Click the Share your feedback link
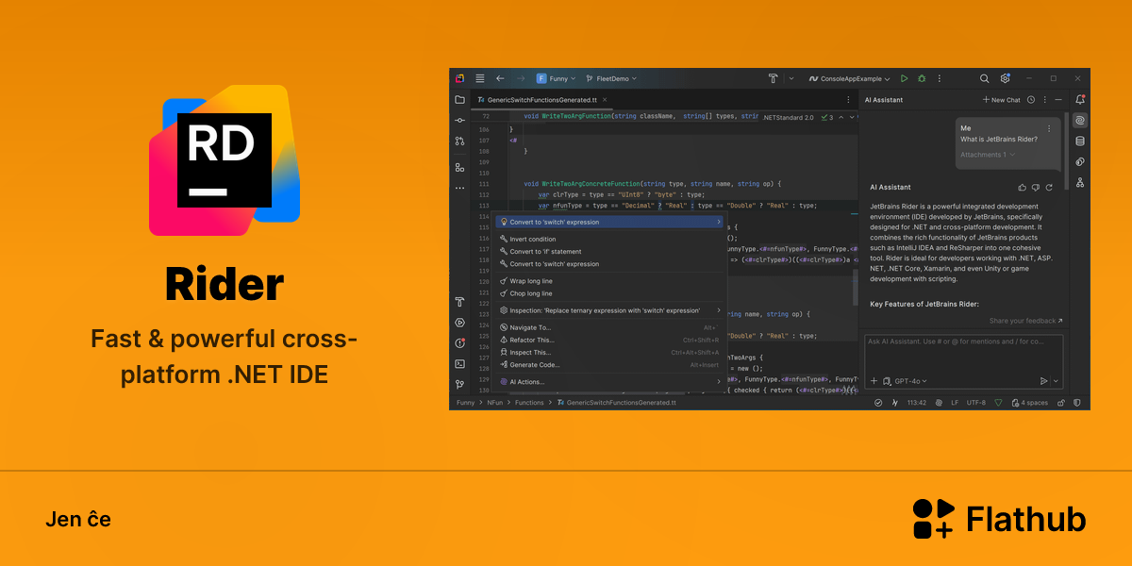The image size is (1132, 566). (1025, 321)
